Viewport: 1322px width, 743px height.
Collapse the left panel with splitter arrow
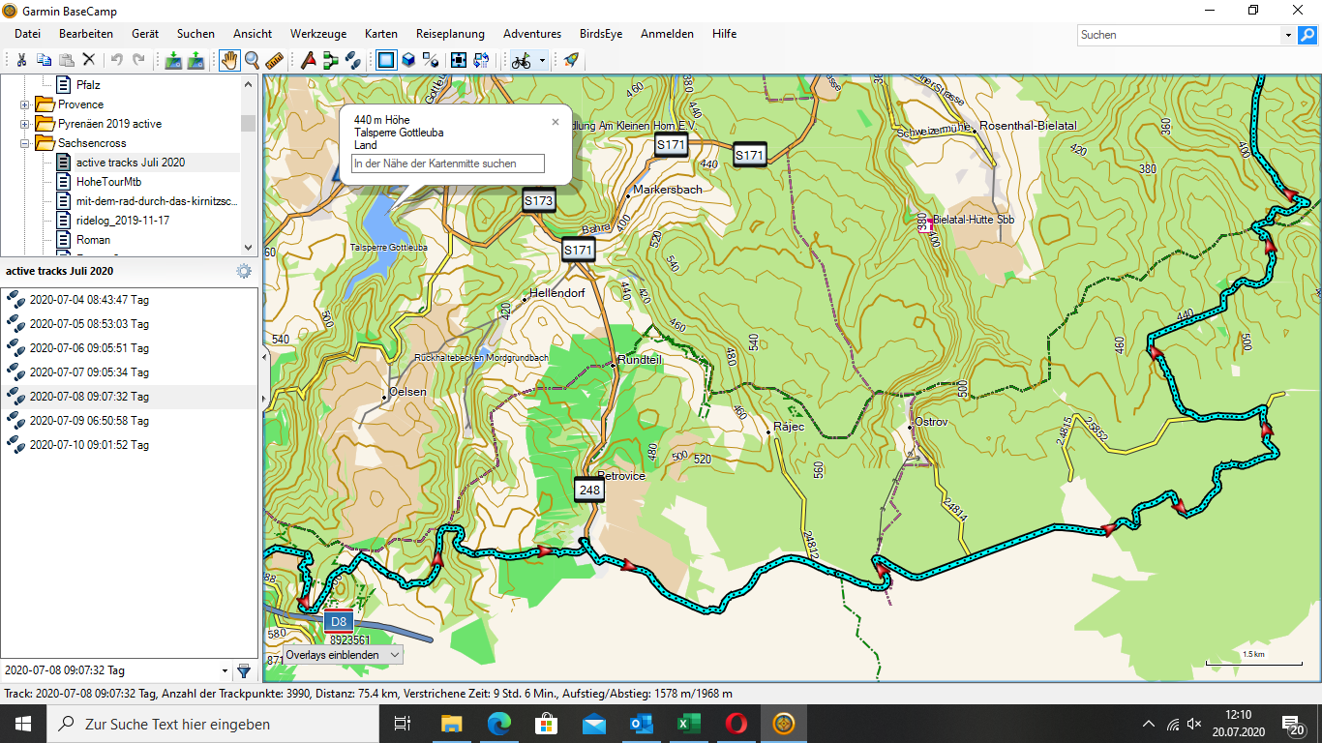(x=263, y=357)
